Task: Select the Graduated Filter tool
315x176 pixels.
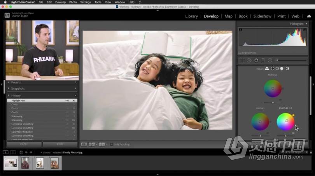Action: 263,60
